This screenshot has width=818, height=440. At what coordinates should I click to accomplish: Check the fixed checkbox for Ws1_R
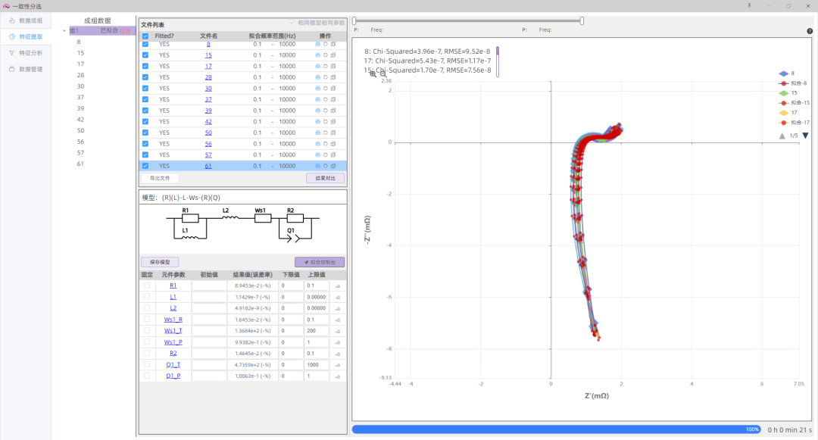[147, 320]
